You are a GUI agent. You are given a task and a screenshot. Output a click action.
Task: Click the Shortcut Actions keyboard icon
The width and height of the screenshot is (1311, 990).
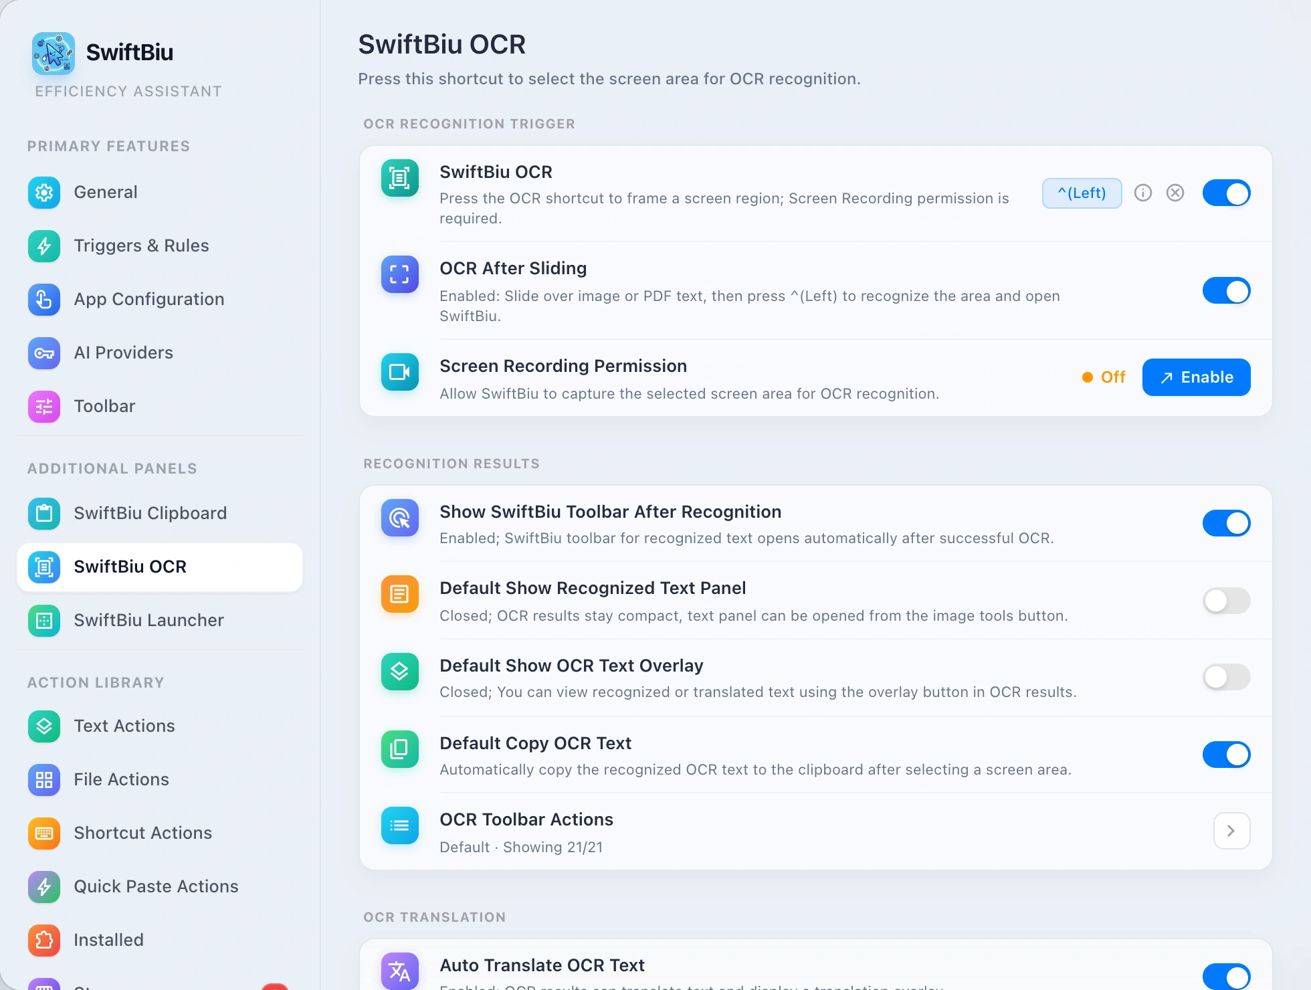pyautogui.click(x=44, y=833)
